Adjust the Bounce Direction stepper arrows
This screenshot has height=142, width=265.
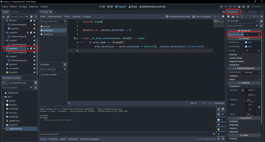point(259,35)
